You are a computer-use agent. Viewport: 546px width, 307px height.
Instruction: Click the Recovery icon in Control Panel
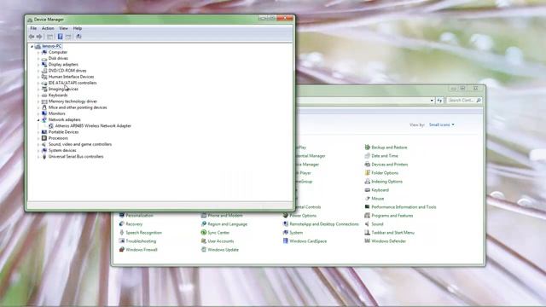click(121, 223)
